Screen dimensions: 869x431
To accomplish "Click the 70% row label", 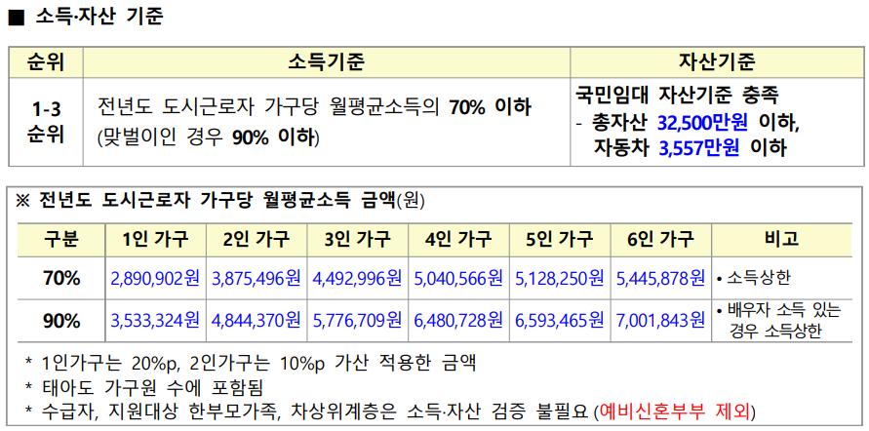I will point(61,278).
